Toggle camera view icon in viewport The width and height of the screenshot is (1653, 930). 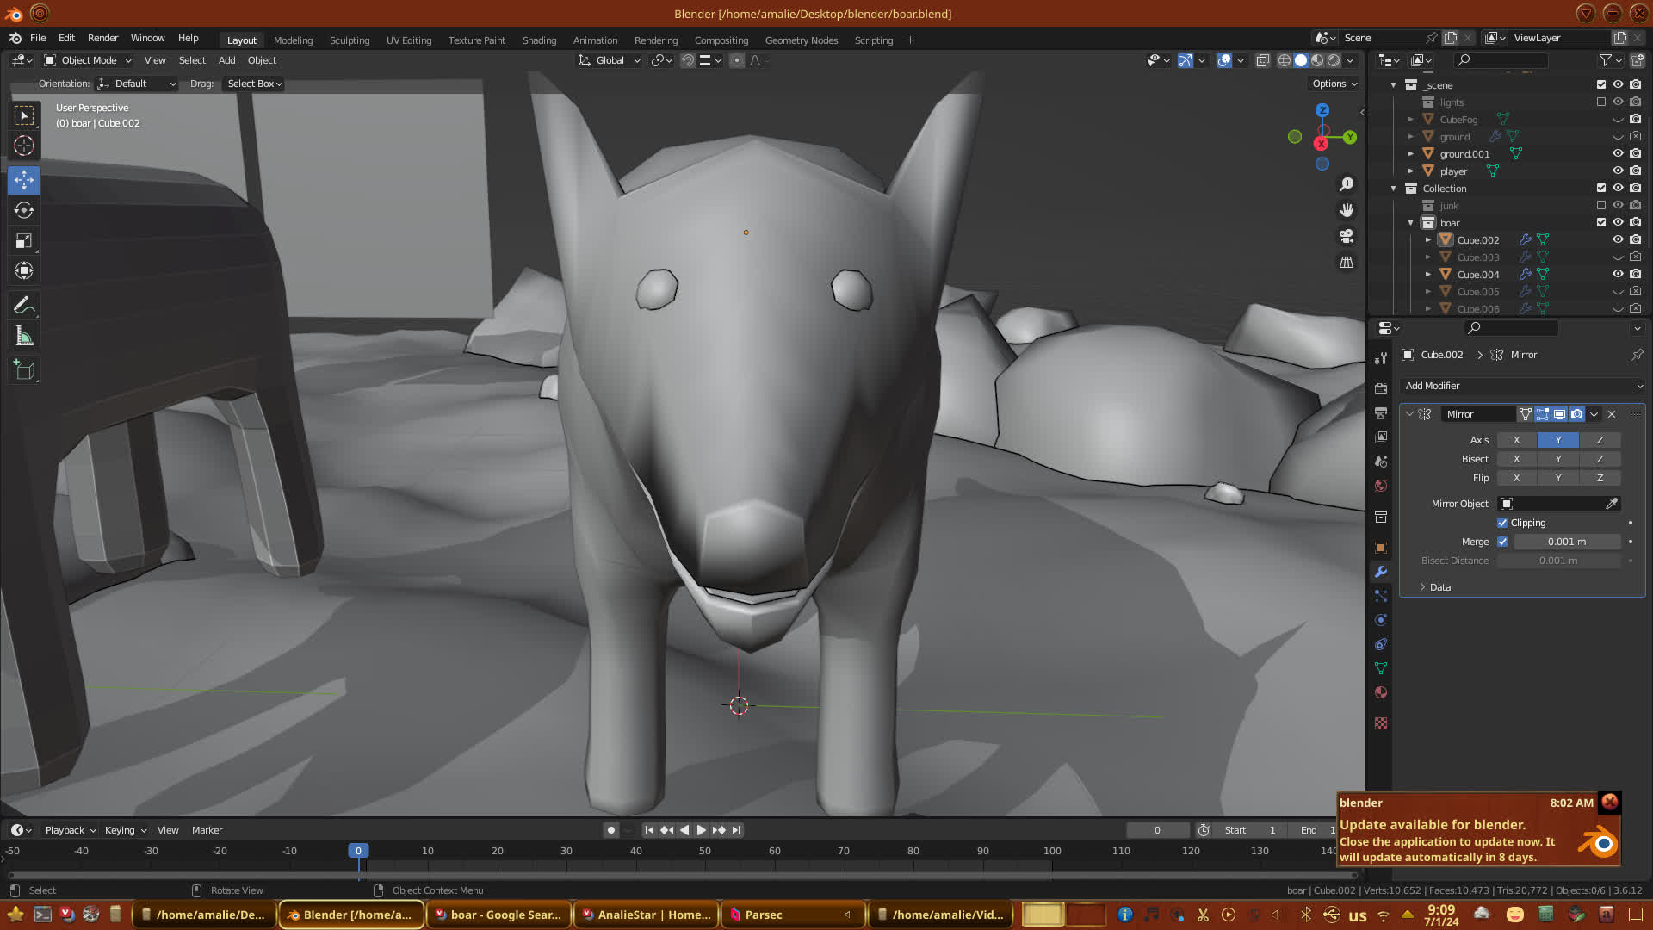click(x=1347, y=236)
